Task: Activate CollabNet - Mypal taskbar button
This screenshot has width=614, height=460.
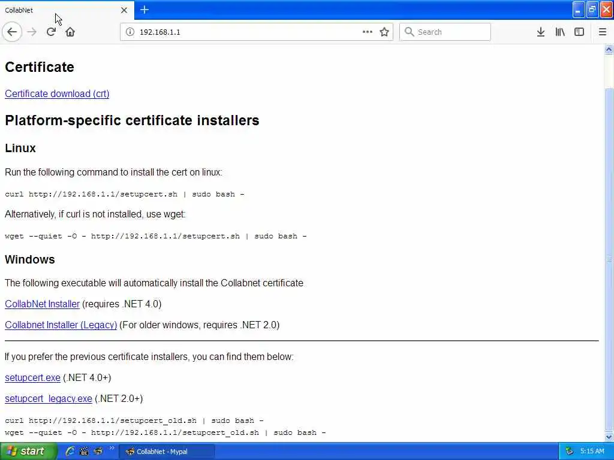Action: point(167,452)
